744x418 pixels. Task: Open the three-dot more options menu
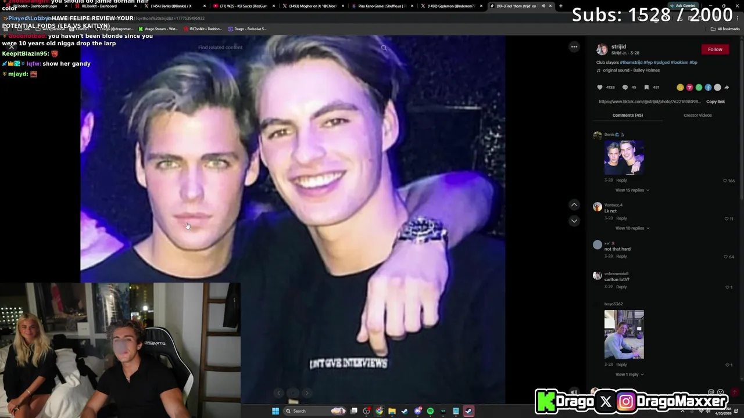pyautogui.click(x=574, y=47)
